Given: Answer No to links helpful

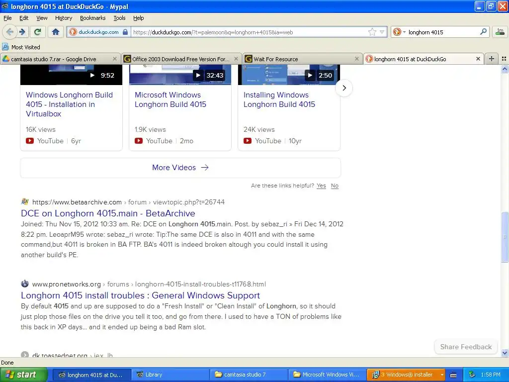Looking at the screenshot, I should pos(335,186).
